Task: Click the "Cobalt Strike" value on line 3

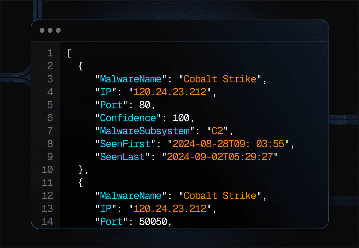Action: click(x=220, y=79)
